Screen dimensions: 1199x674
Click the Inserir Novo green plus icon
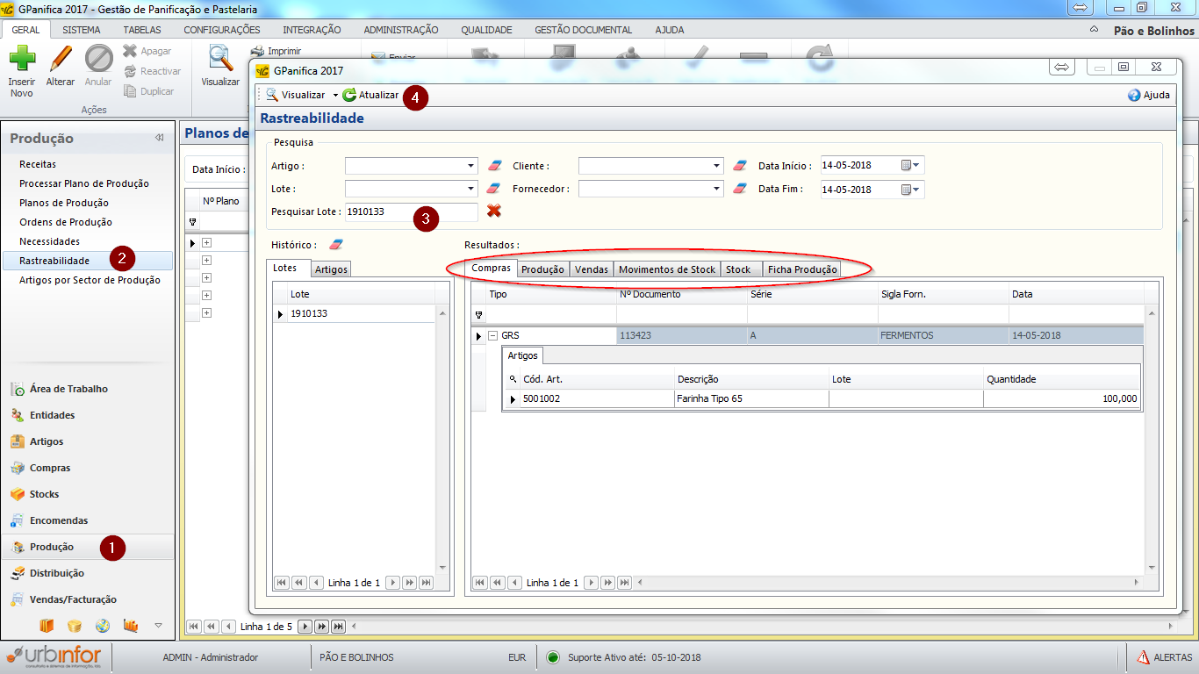click(22, 60)
